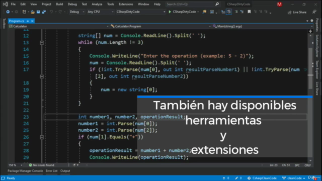Click the pending changes pencil indicator
The image size is (322, 181).
click(238, 178)
